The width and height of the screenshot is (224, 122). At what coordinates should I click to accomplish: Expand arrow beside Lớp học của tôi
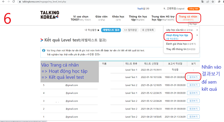(197, 30)
